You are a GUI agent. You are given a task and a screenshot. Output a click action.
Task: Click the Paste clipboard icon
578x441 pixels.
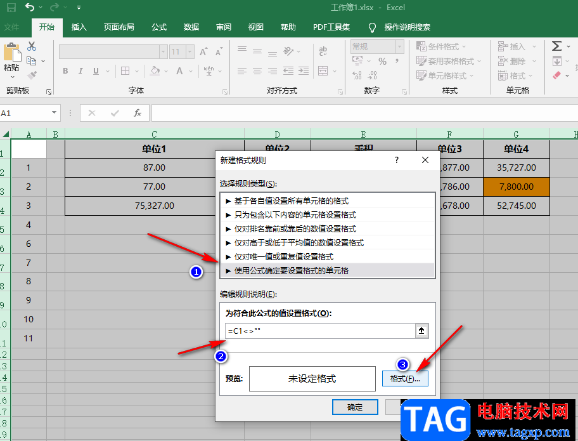click(x=12, y=52)
